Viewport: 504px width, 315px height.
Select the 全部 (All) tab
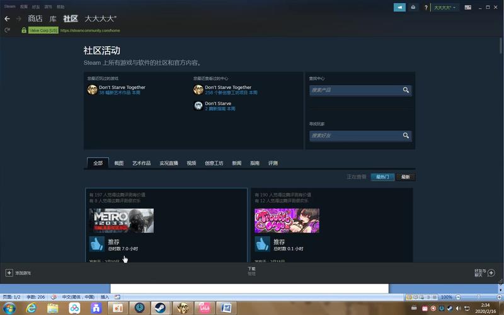click(x=98, y=163)
